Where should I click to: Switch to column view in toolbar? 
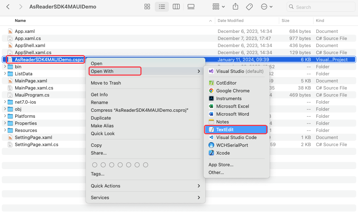176,7
